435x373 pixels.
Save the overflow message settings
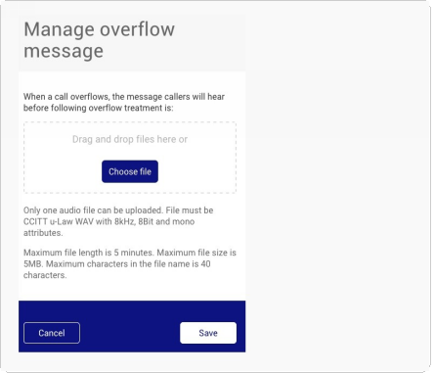click(x=208, y=333)
